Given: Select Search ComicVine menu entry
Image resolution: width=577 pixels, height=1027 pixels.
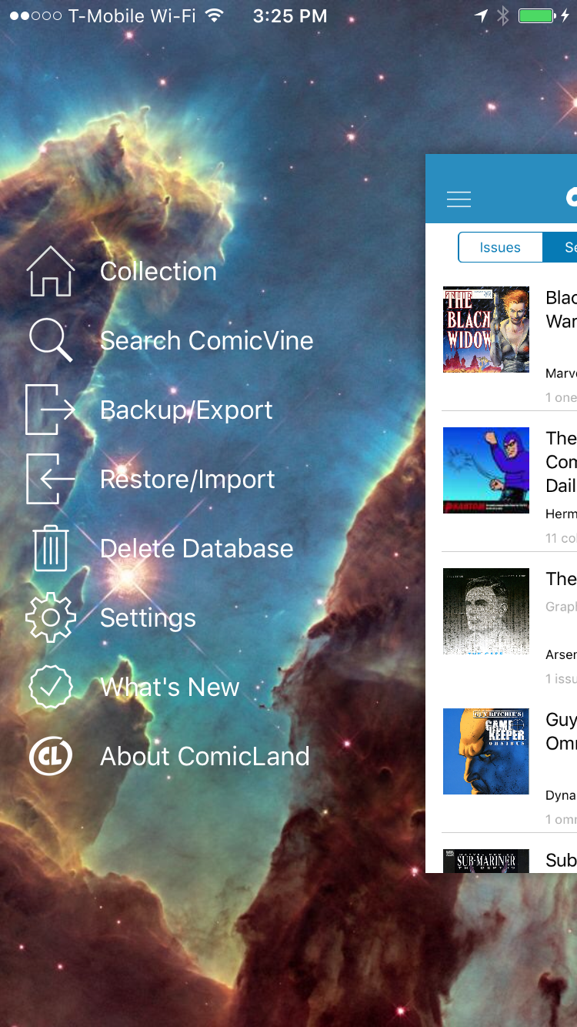Looking at the screenshot, I should tap(207, 340).
